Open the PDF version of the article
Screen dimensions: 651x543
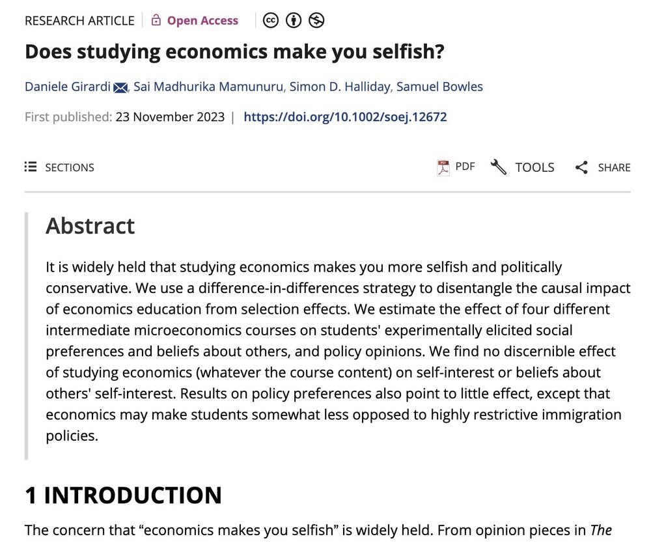pos(465,167)
